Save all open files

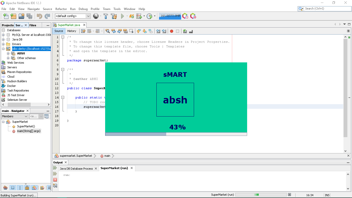(29, 16)
